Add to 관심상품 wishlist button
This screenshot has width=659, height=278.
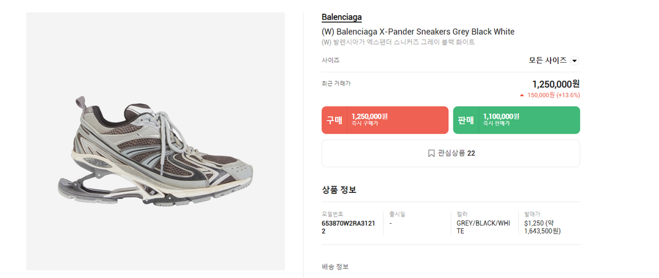(450, 153)
